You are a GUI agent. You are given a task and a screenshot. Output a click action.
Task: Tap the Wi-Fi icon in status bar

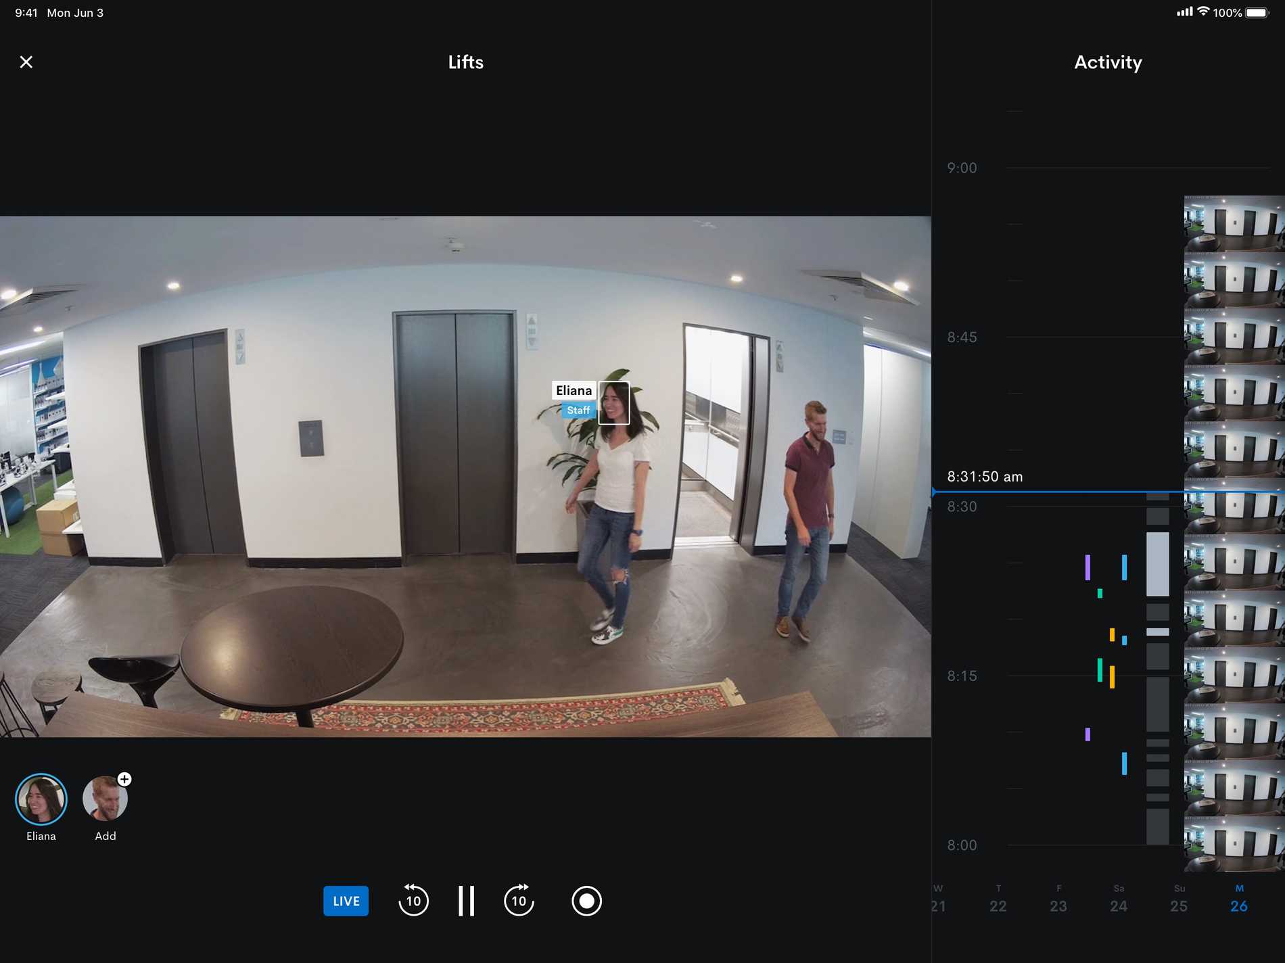(1203, 11)
